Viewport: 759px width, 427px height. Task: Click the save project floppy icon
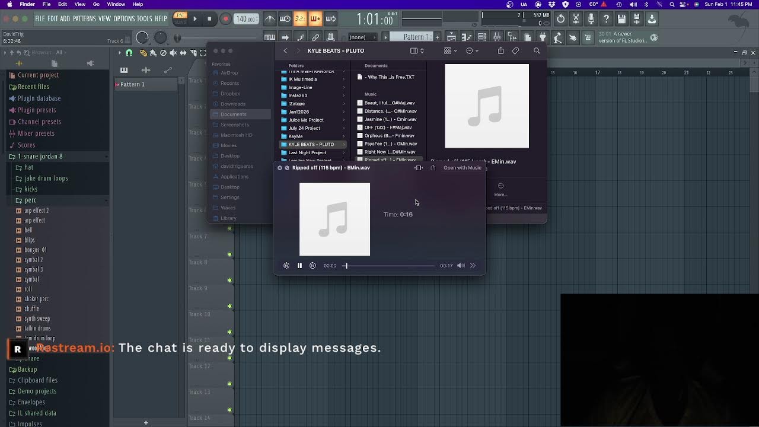pos(621,19)
